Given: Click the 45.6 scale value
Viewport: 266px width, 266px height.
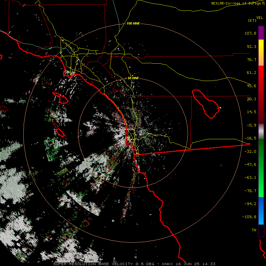Looking at the screenshot, I should coord(252,86).
